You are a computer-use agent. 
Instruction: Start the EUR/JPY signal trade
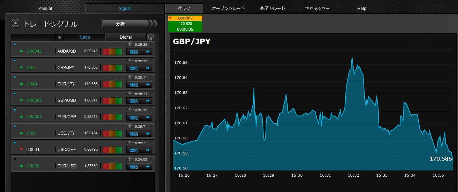139,84
